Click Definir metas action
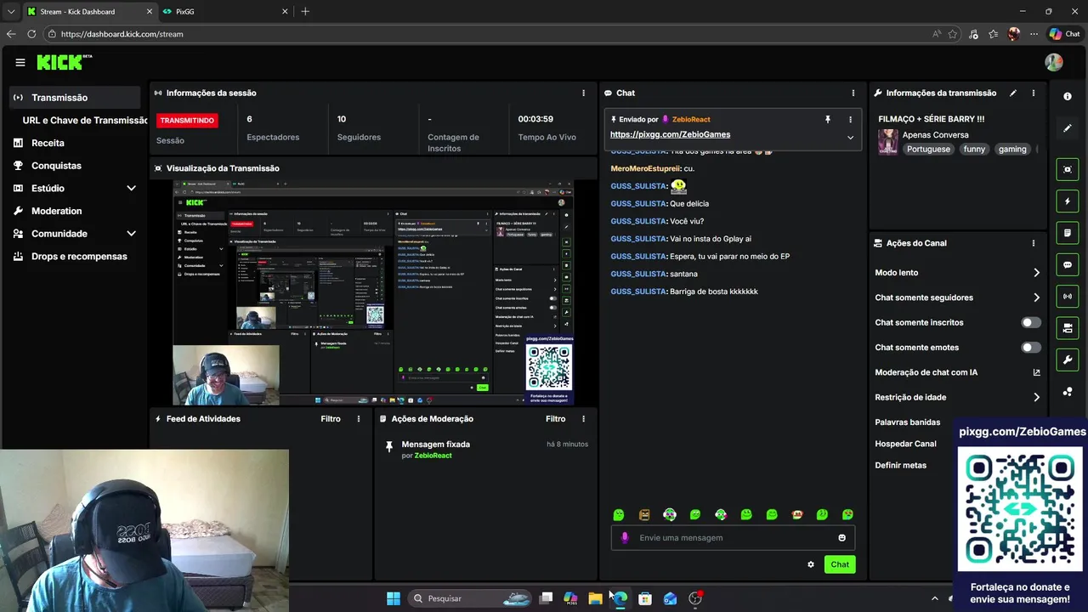 point(900,465)
